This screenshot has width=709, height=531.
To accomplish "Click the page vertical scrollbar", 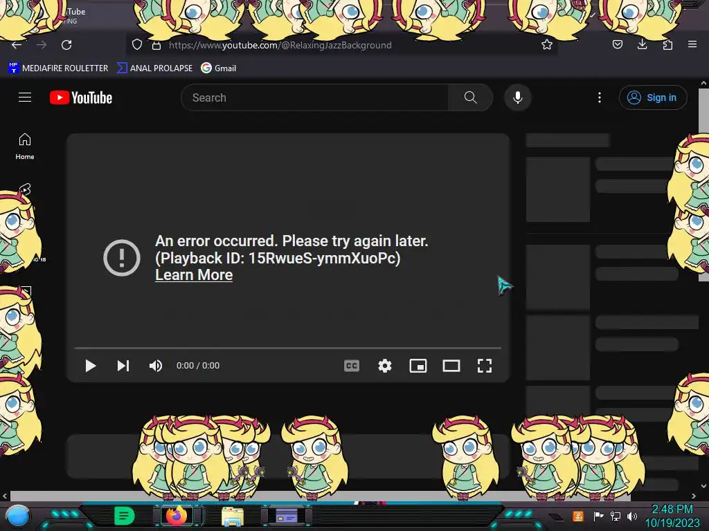I will pos(703,185).
